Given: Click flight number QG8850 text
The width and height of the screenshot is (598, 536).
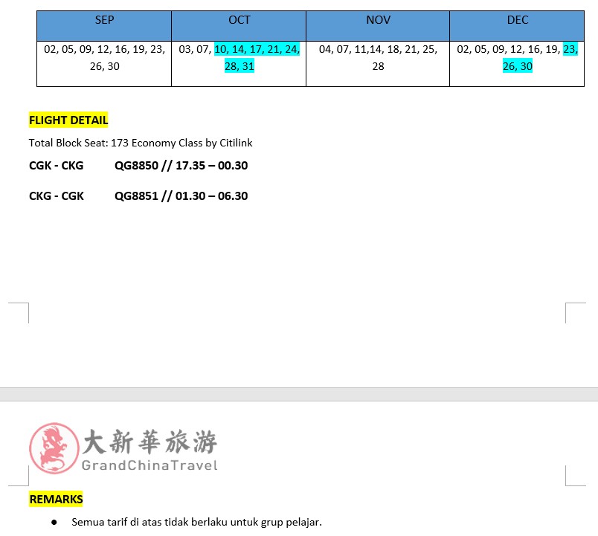Looking at the screenshot, I should pos(135,166).
